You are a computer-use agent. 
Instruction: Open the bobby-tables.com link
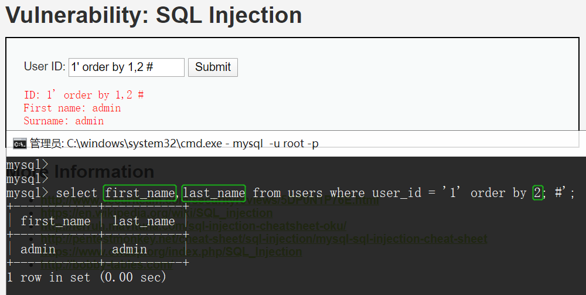[107, 265]
